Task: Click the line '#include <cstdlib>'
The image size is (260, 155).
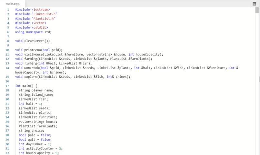Action: [x=32, y=27]
